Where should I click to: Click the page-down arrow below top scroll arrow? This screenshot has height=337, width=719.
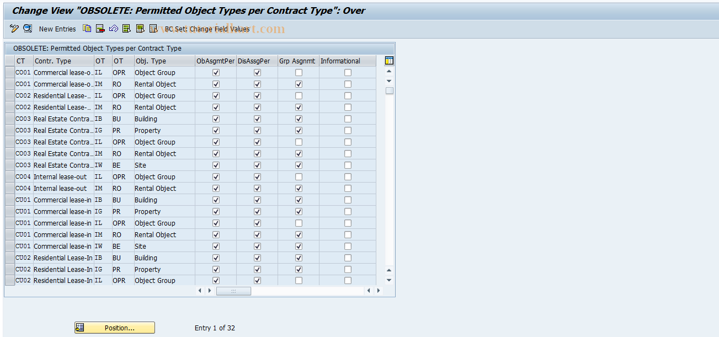pyautogui.click(x=389, y=81)
